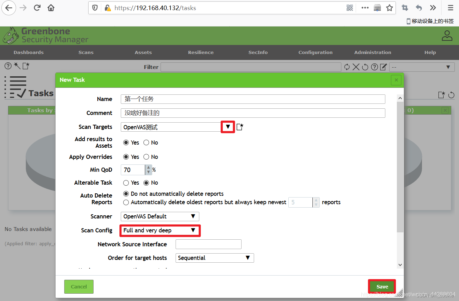Cancel the New Task dialog

coord(79,286)
